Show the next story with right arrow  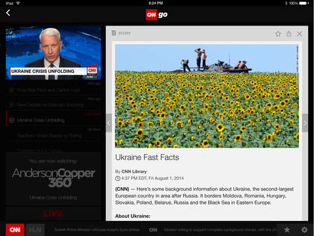(x=305, y=123)
